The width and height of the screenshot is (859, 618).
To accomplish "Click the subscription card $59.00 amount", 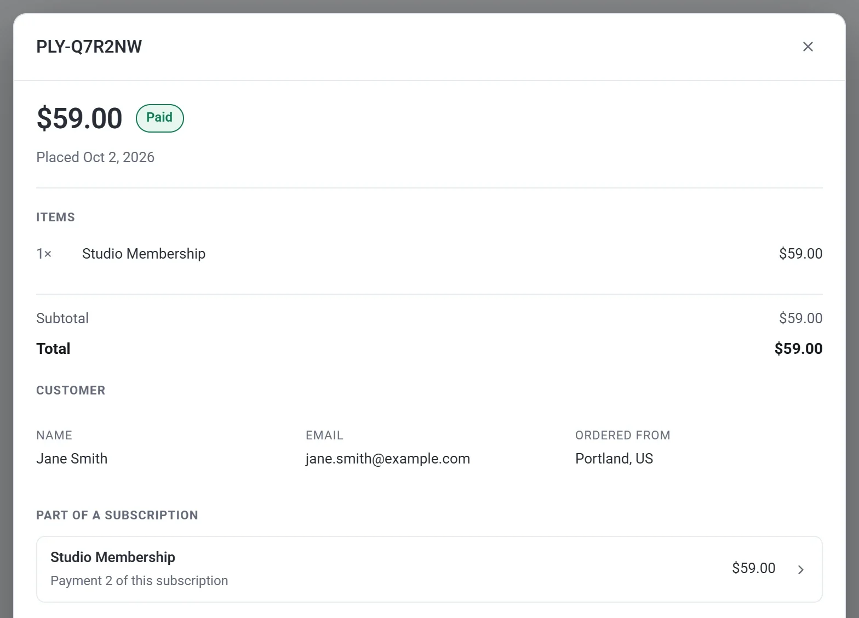I will pos(753,568).
